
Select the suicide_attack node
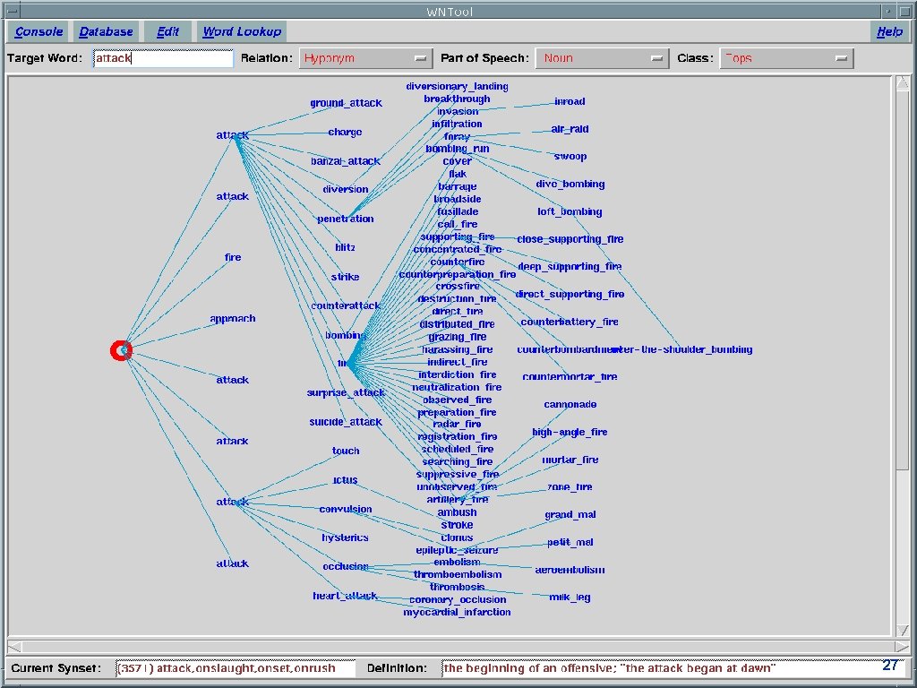[x=346, y=422]
